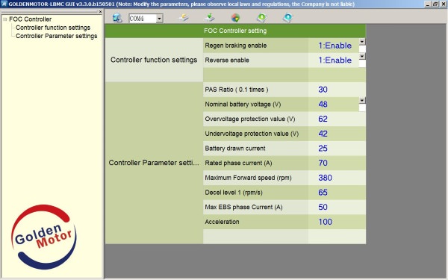The image size is (448, 280).
Task: Edit Rated phase current value 70
Action: pyautogui.click(x=323, y=163)
